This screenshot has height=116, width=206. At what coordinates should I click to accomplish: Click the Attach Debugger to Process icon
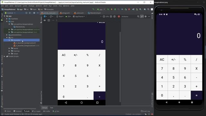[x=126, y=9]
